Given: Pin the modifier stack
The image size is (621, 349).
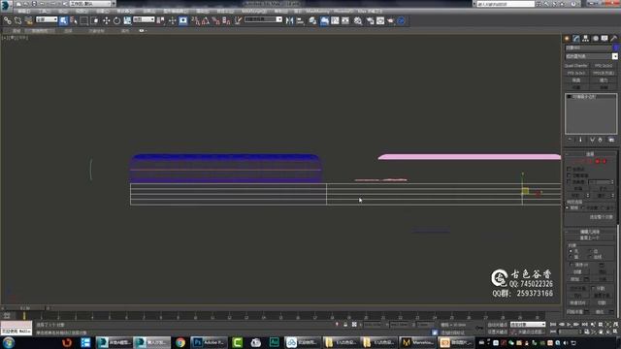Looking at the screenshot, I should tap(570, 140).
